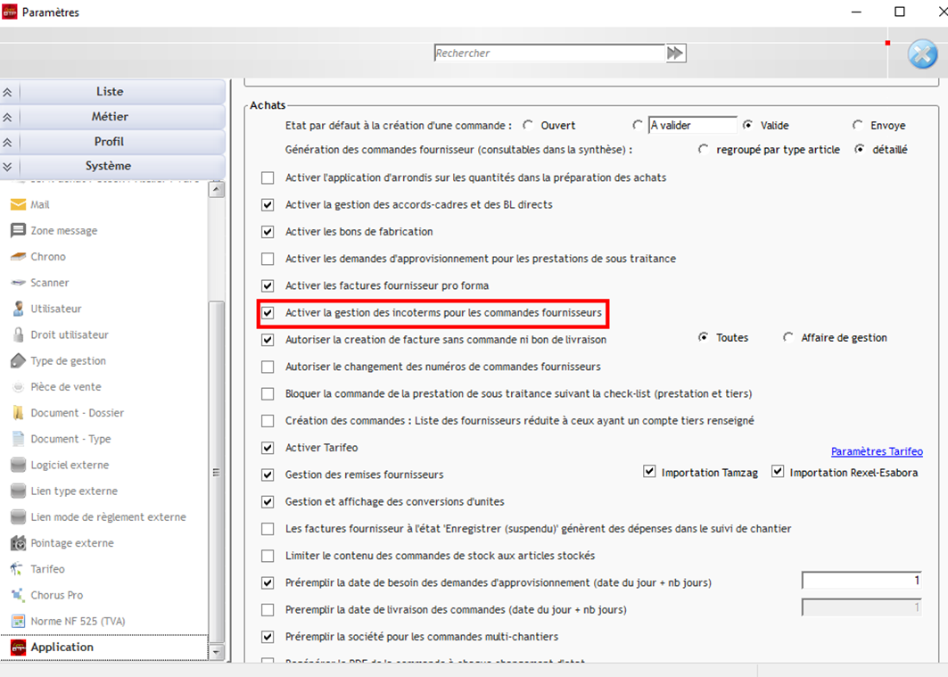
Task: Click the Mail envelope icon in sidebar
Action: [x=18, y=204]
